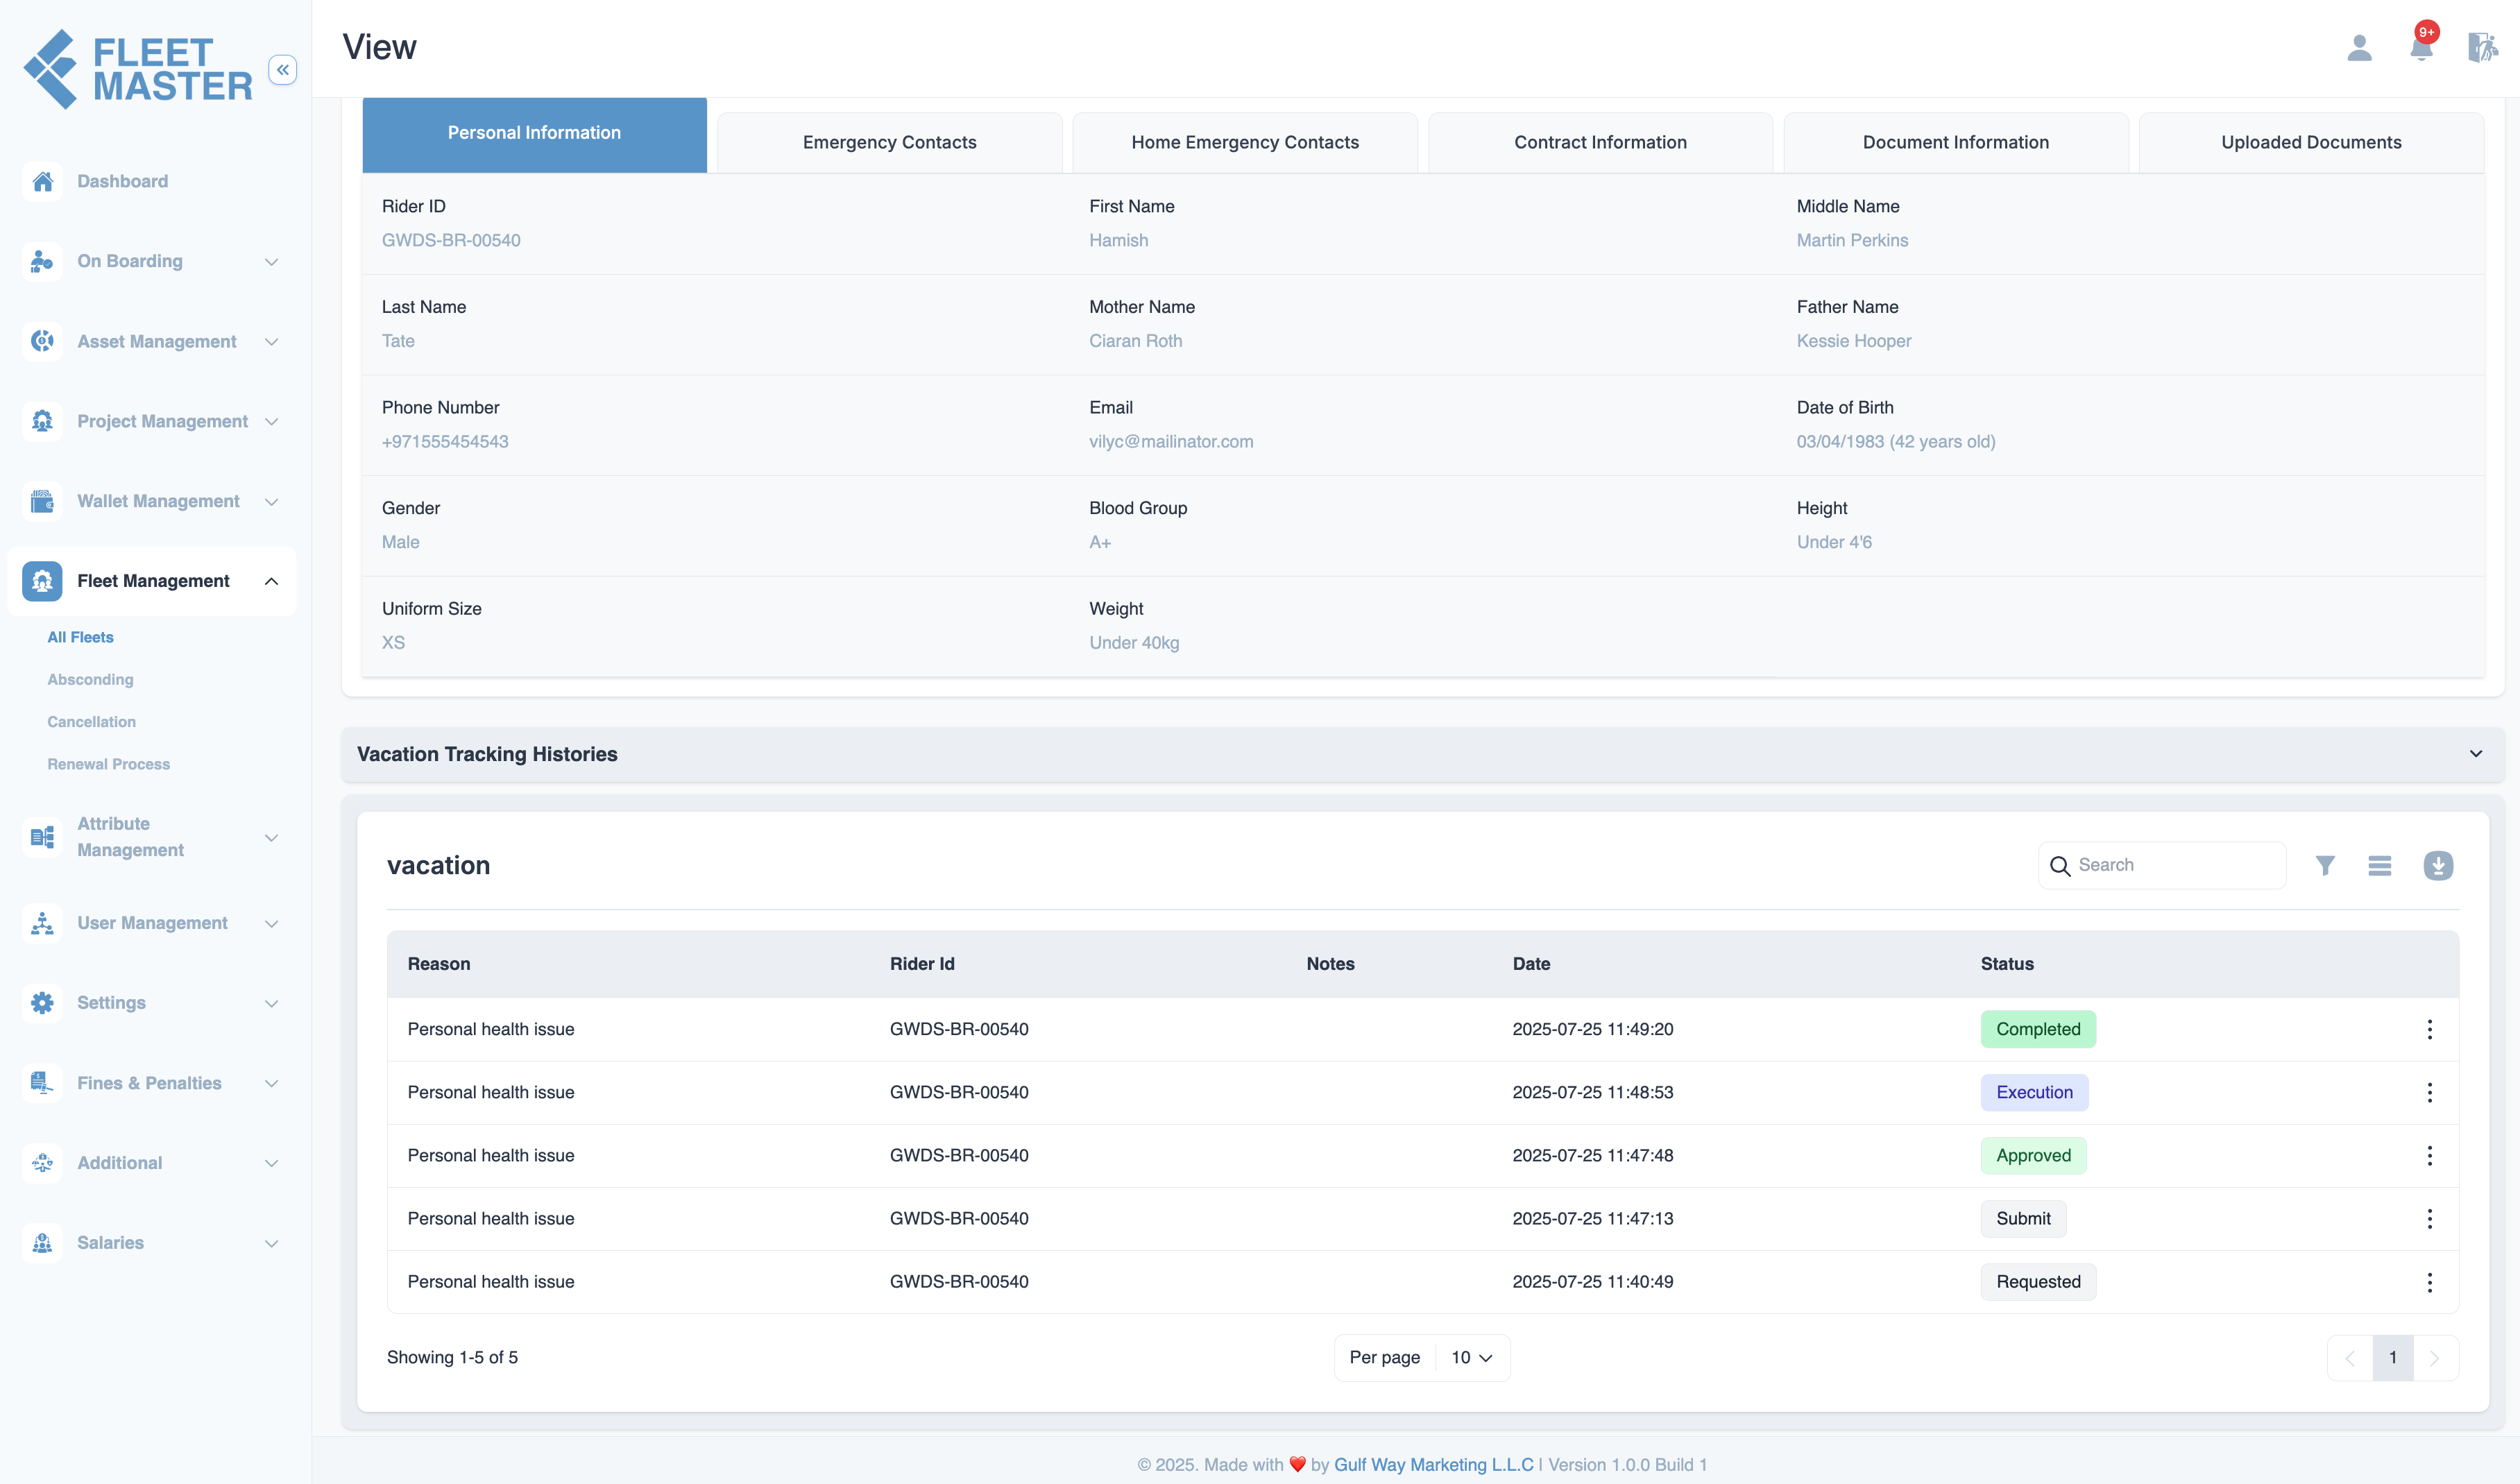This screenshot has height=1484, width=2520.
Task: Switch to the Home Emergency Contacts tab
Action: click(x=1245, y=142)
